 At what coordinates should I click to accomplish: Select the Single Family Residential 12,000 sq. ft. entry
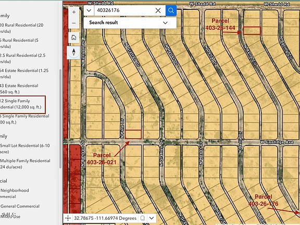pyautogui.click(x=21, y=104)
